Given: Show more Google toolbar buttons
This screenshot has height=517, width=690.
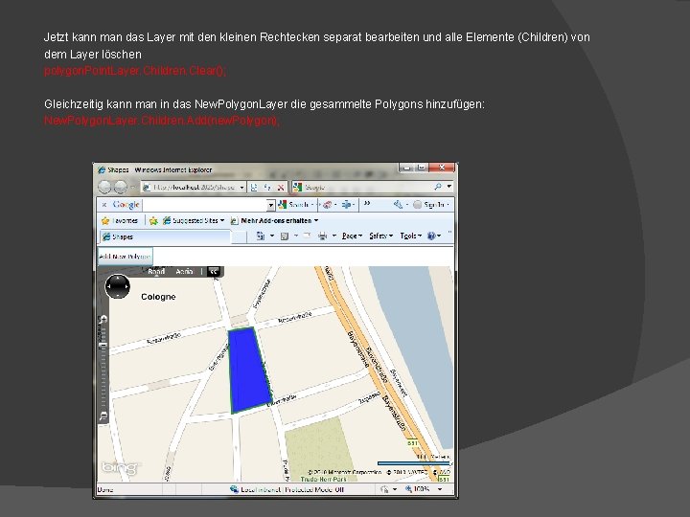Looking at the screenshot, I should coord(366,204).
